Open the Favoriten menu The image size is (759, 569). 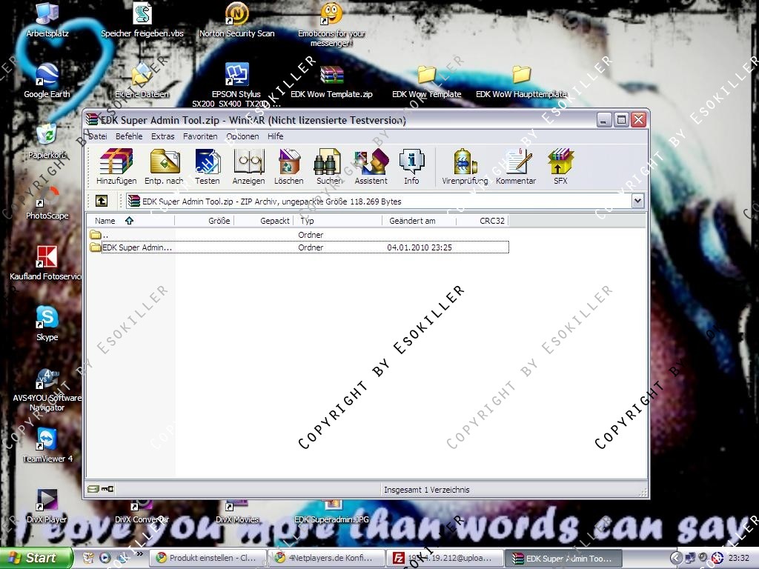(200, 136)
